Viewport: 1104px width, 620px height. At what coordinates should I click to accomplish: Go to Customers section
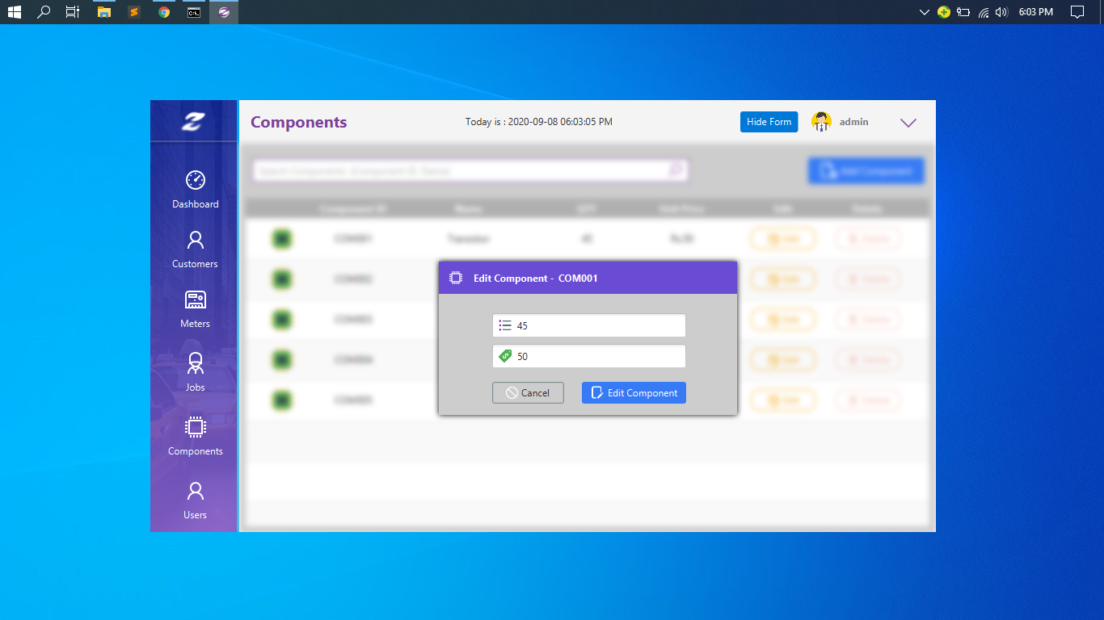(195, 249)
